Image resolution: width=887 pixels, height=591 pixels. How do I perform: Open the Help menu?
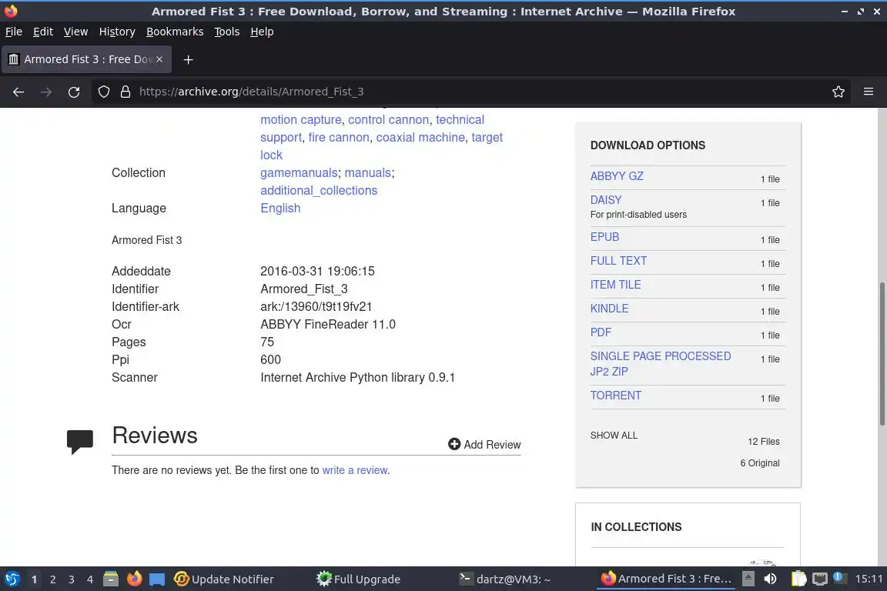click(262, 32)
